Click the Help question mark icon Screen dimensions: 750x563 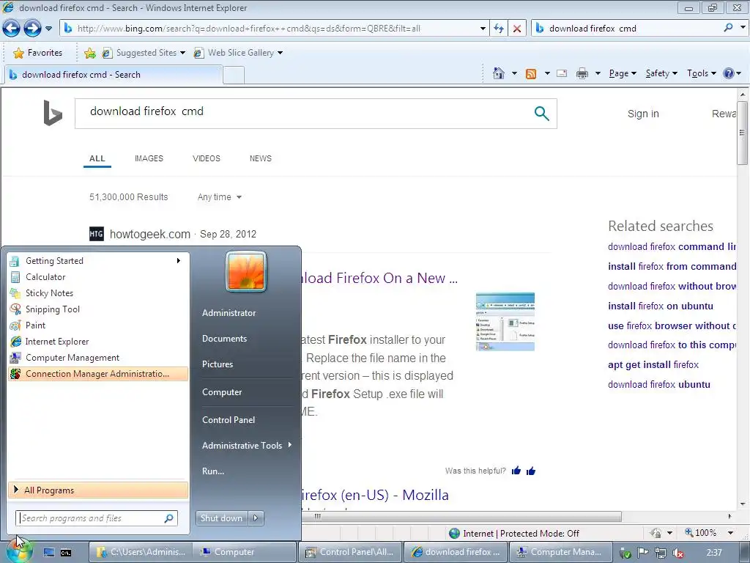pyautogui.click(x=729, y=73)
